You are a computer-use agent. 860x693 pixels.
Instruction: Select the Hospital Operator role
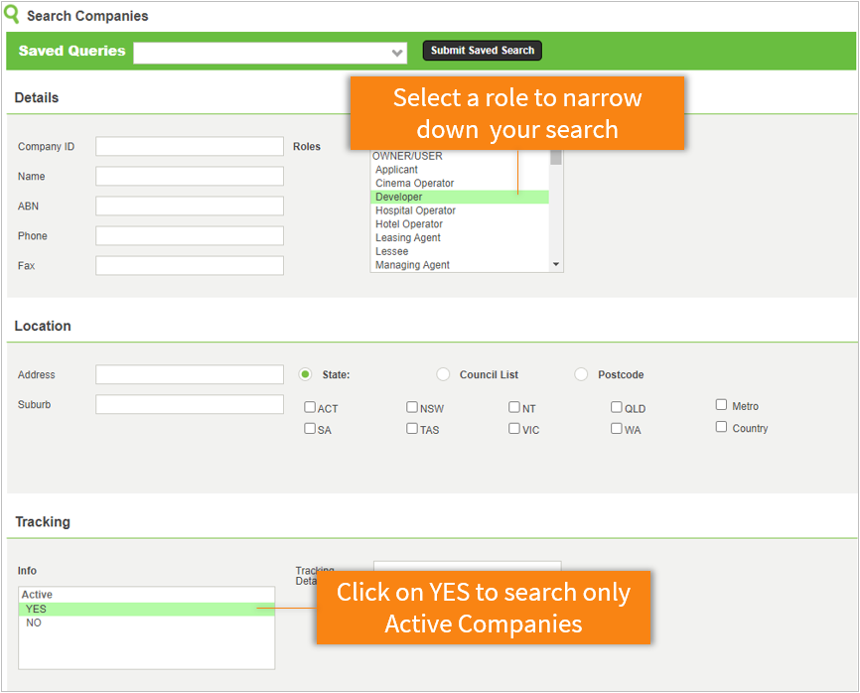[460, 210]
